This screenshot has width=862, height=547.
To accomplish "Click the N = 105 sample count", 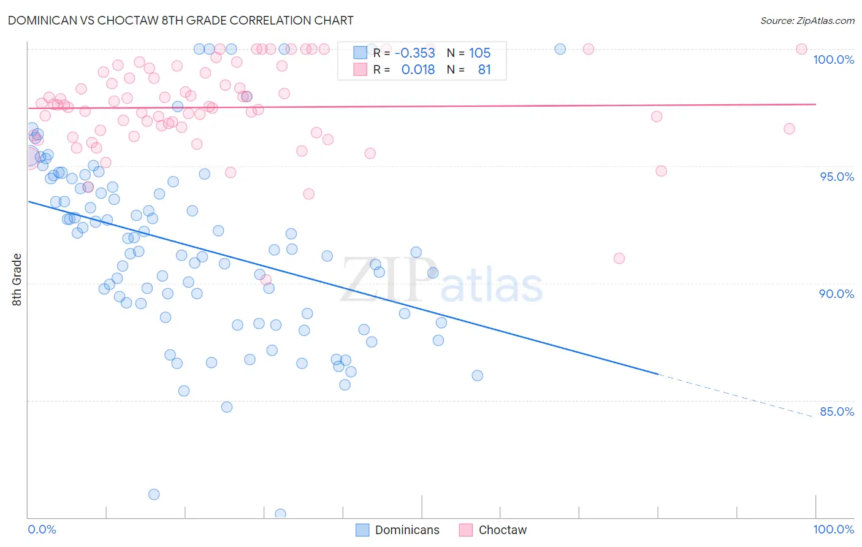I will point(468,53).
